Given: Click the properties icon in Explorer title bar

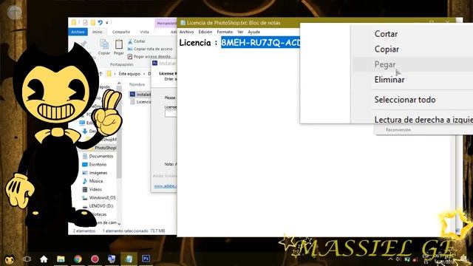Looking at the screenshot, I should coord(85,22).
